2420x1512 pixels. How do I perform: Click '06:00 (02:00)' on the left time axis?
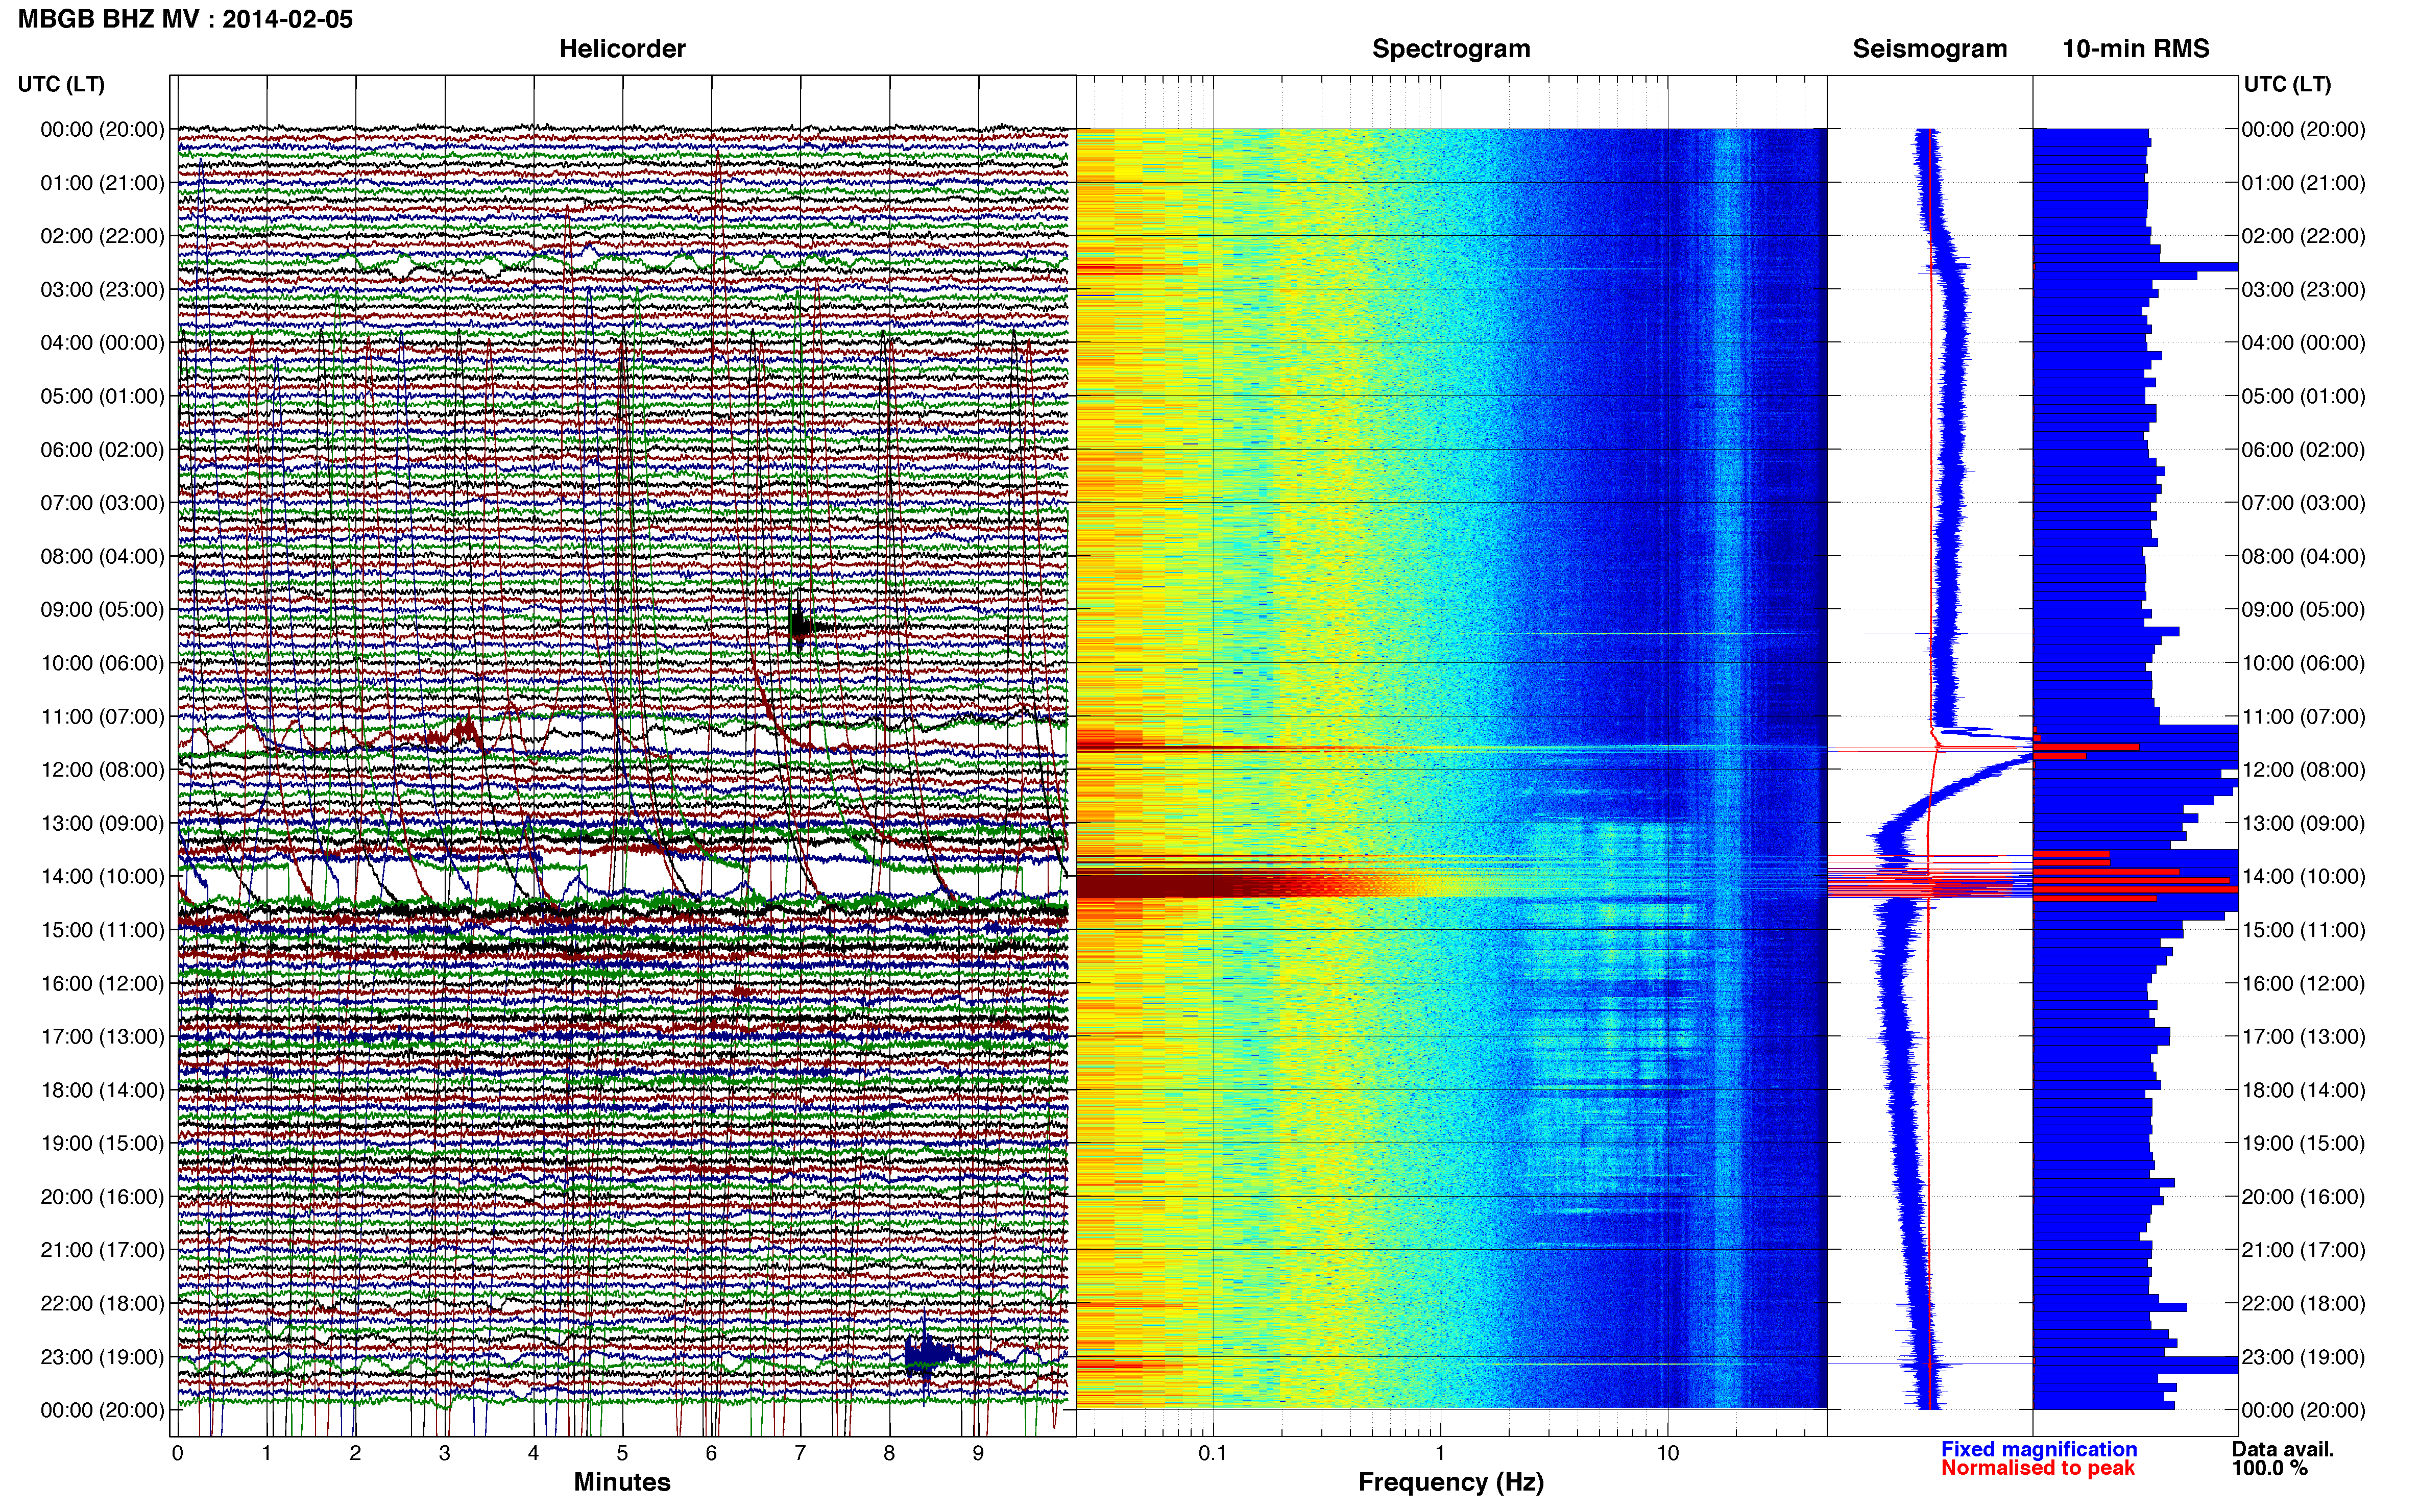click(x=102, y=450)
